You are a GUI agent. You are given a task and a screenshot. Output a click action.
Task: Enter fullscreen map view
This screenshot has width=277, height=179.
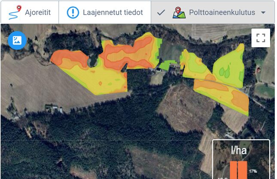pos(260,37)
